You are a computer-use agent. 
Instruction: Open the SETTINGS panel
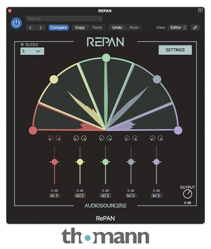tap(175, 50)
